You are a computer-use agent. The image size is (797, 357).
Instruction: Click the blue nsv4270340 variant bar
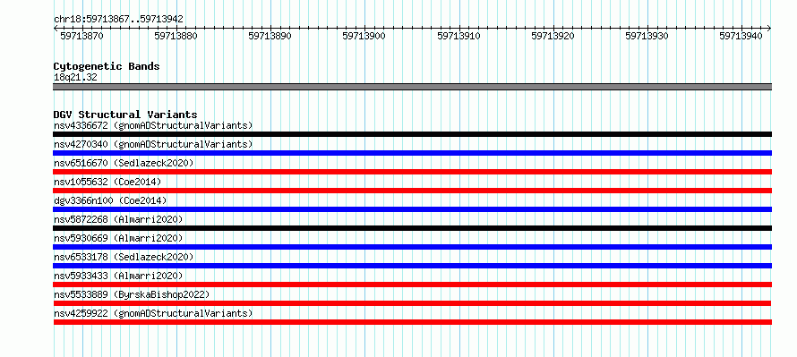[x=412, y=153]
